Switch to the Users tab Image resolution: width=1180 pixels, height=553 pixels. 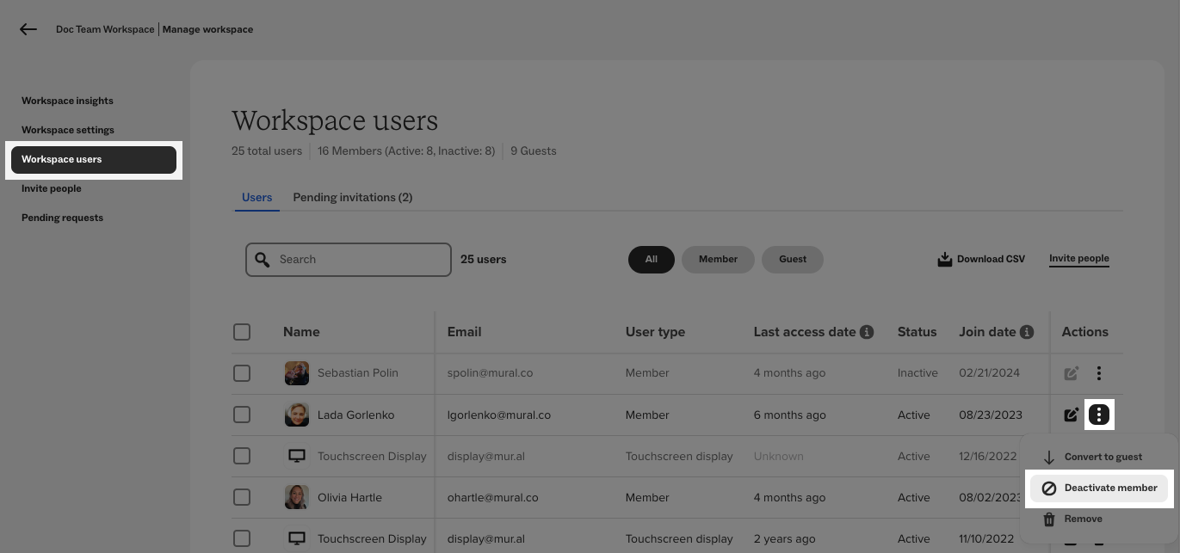[x=256, y=198]
